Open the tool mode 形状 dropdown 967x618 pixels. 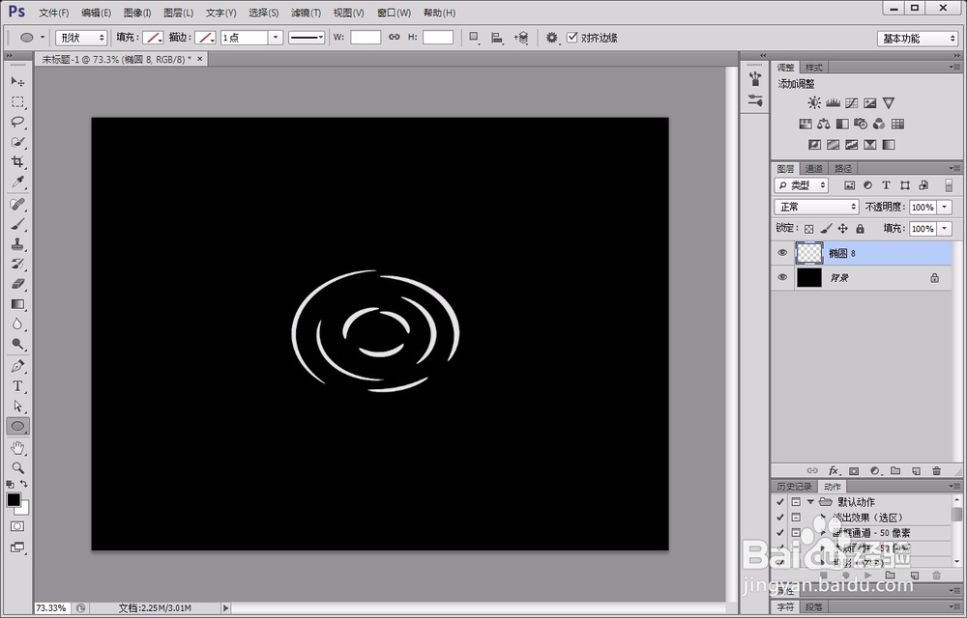(x=81, y=38)
